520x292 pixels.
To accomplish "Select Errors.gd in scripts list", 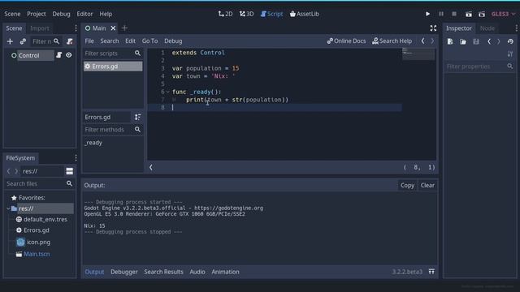I will 113,67.
